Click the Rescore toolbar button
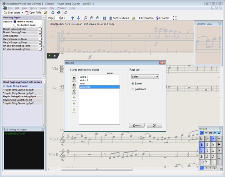 point(162,18)
